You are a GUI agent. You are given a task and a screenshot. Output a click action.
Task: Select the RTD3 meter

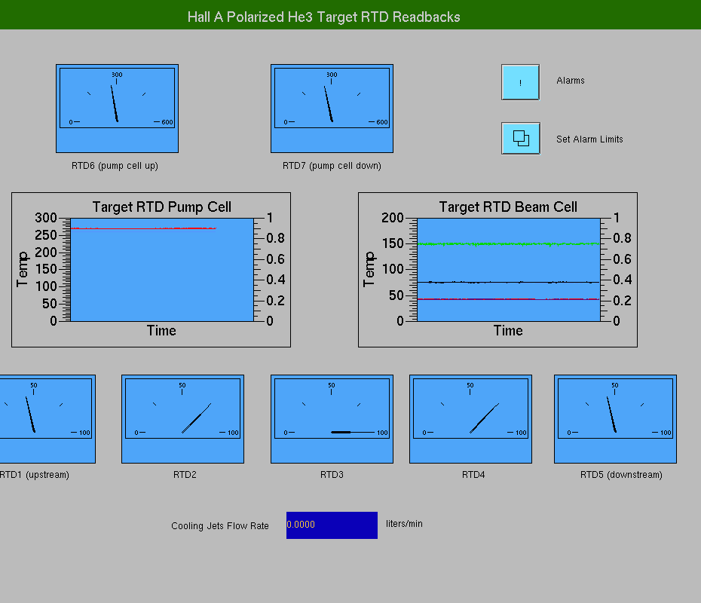coord(332,419)
